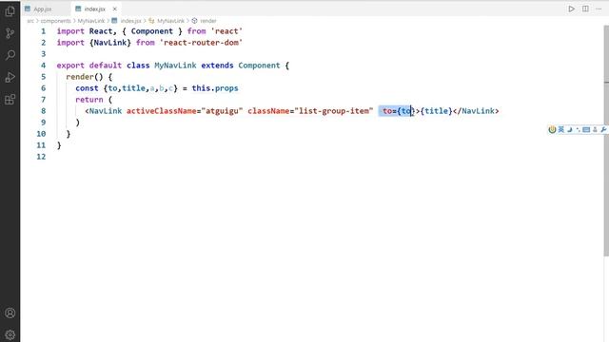Open the editor More Actions ellipsis
This screenshot has width=609, height=342.
(599, 9)
